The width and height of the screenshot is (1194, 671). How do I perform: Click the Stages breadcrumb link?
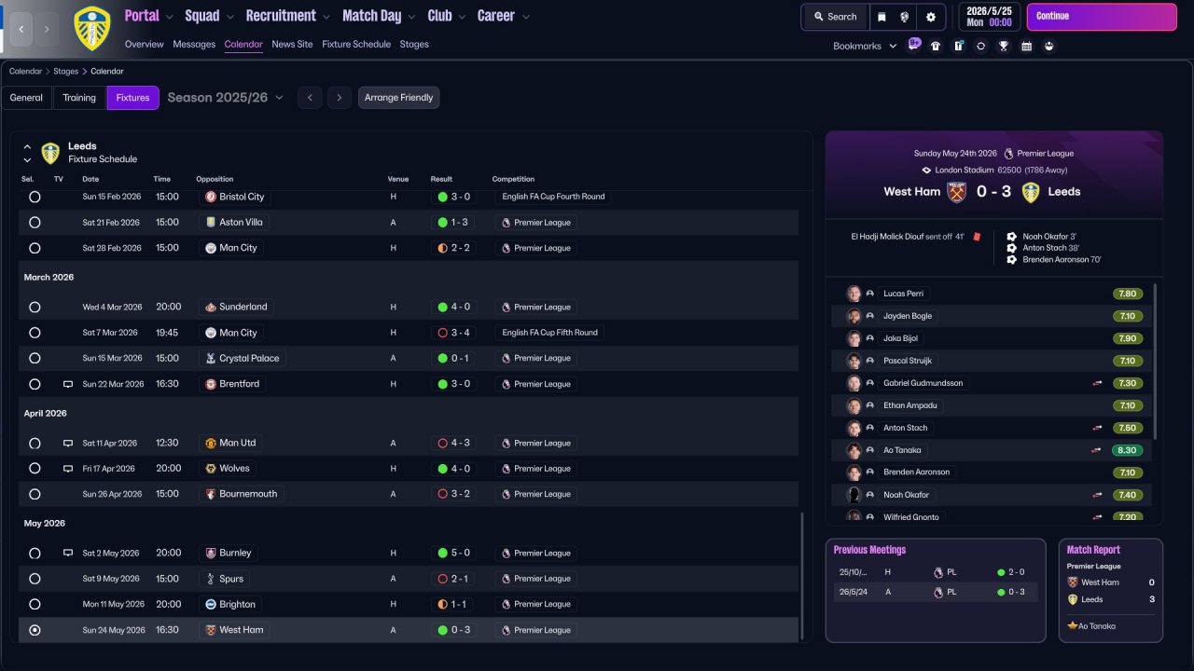point(65,71)
